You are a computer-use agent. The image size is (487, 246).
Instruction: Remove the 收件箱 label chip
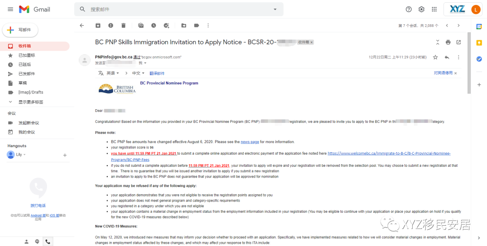point(312,42)
